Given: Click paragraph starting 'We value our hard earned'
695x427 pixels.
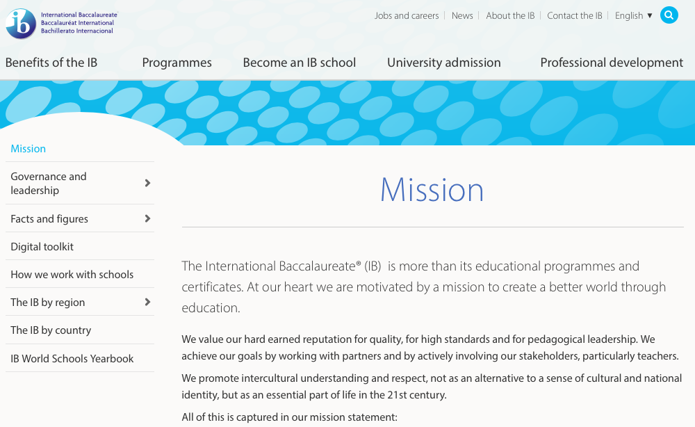Looking at the screenshot, I should pos(430,348).
